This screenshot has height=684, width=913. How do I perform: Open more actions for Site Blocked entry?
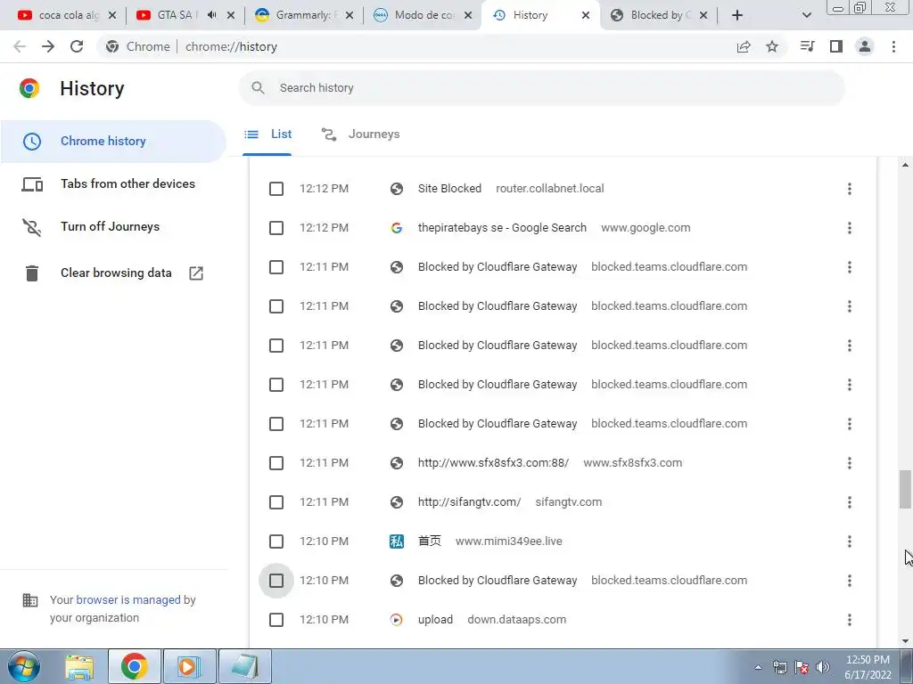[x=850, y=189]
